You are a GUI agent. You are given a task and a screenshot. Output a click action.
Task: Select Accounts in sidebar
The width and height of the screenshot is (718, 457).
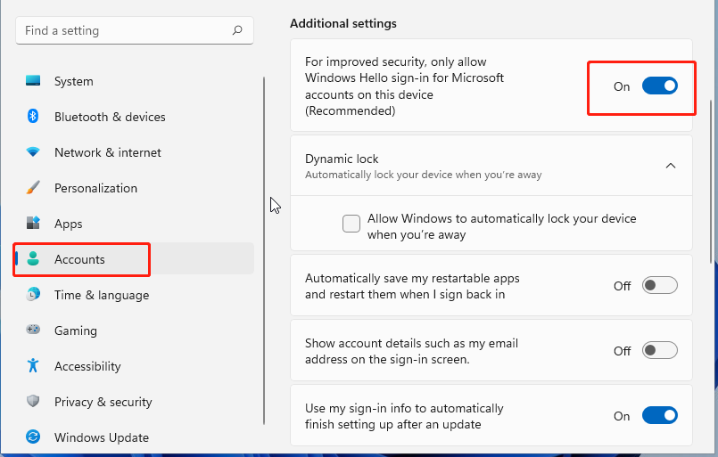coord(135,259)
